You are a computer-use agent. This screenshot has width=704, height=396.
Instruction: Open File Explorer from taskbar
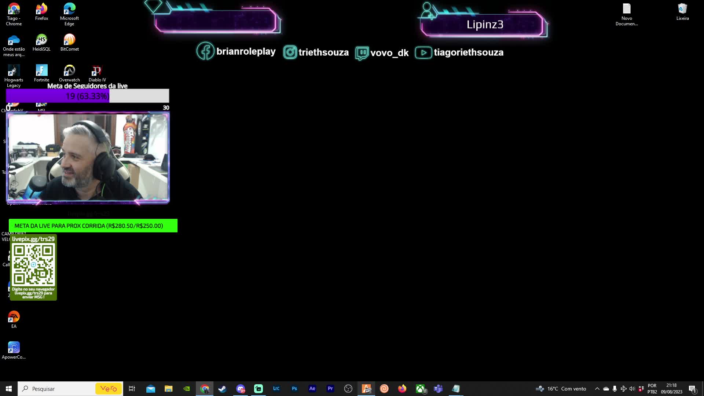[168, 389]
